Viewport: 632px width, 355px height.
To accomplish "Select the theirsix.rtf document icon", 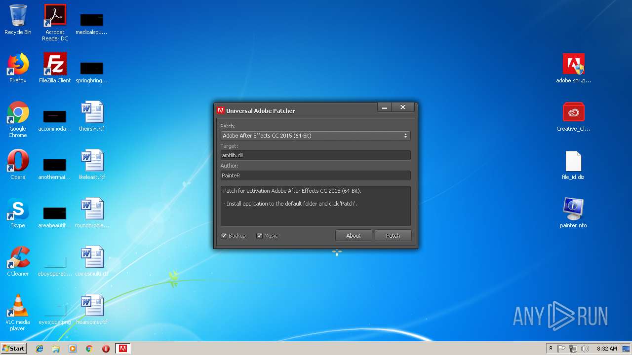I will pyautogui.click(x=91, y=116).
